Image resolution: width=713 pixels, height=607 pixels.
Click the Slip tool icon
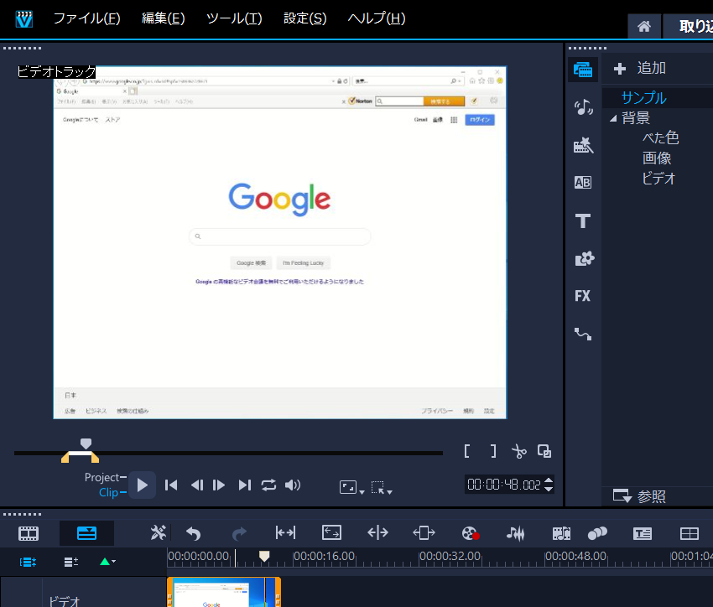(x=285, y=532)
